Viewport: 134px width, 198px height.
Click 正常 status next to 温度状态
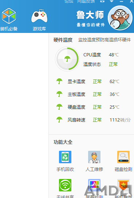113,64
